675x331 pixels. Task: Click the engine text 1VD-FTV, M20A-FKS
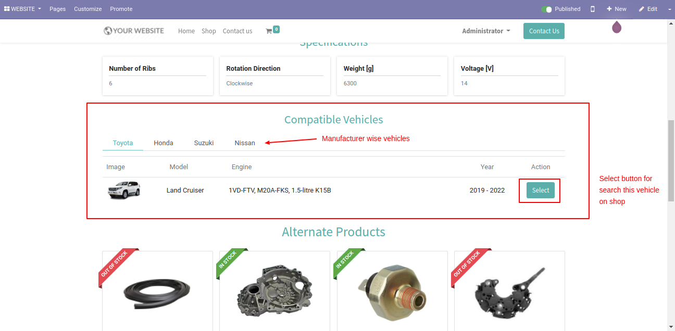coord(280,190)
